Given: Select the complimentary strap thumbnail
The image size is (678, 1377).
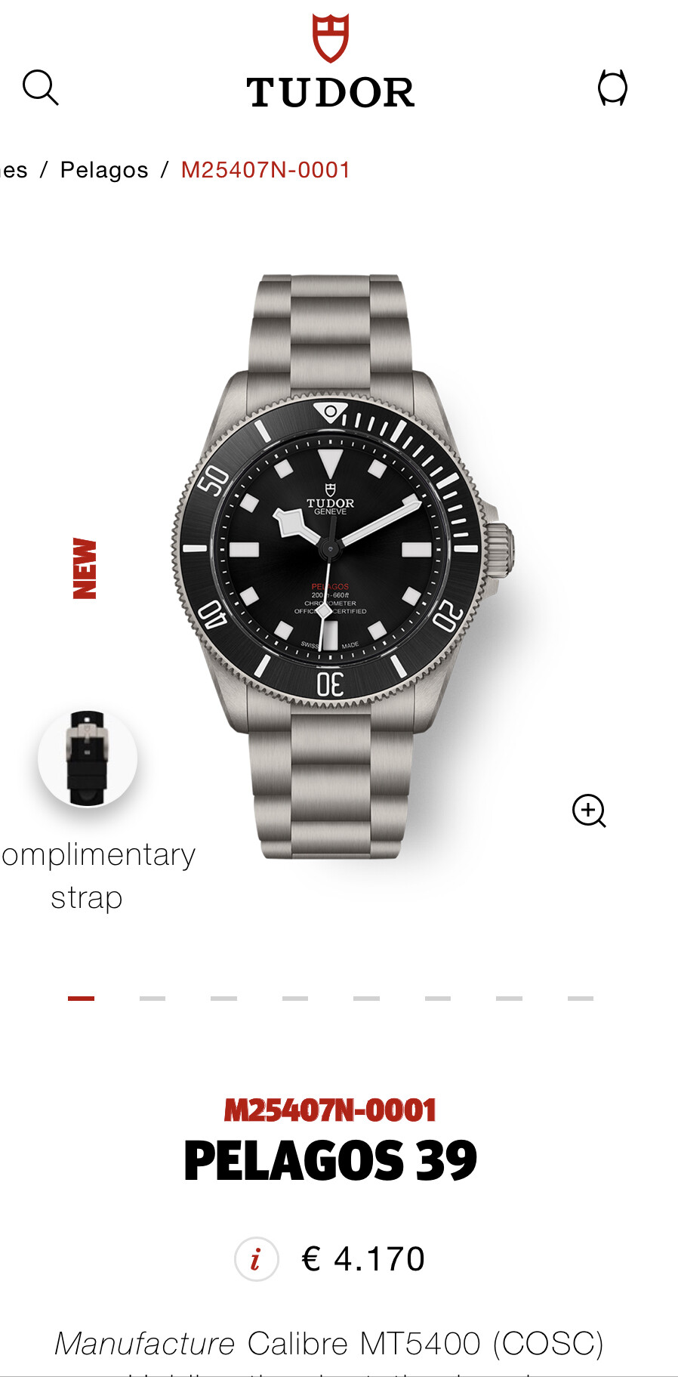Looking at the screenshot, I should 88,758.
